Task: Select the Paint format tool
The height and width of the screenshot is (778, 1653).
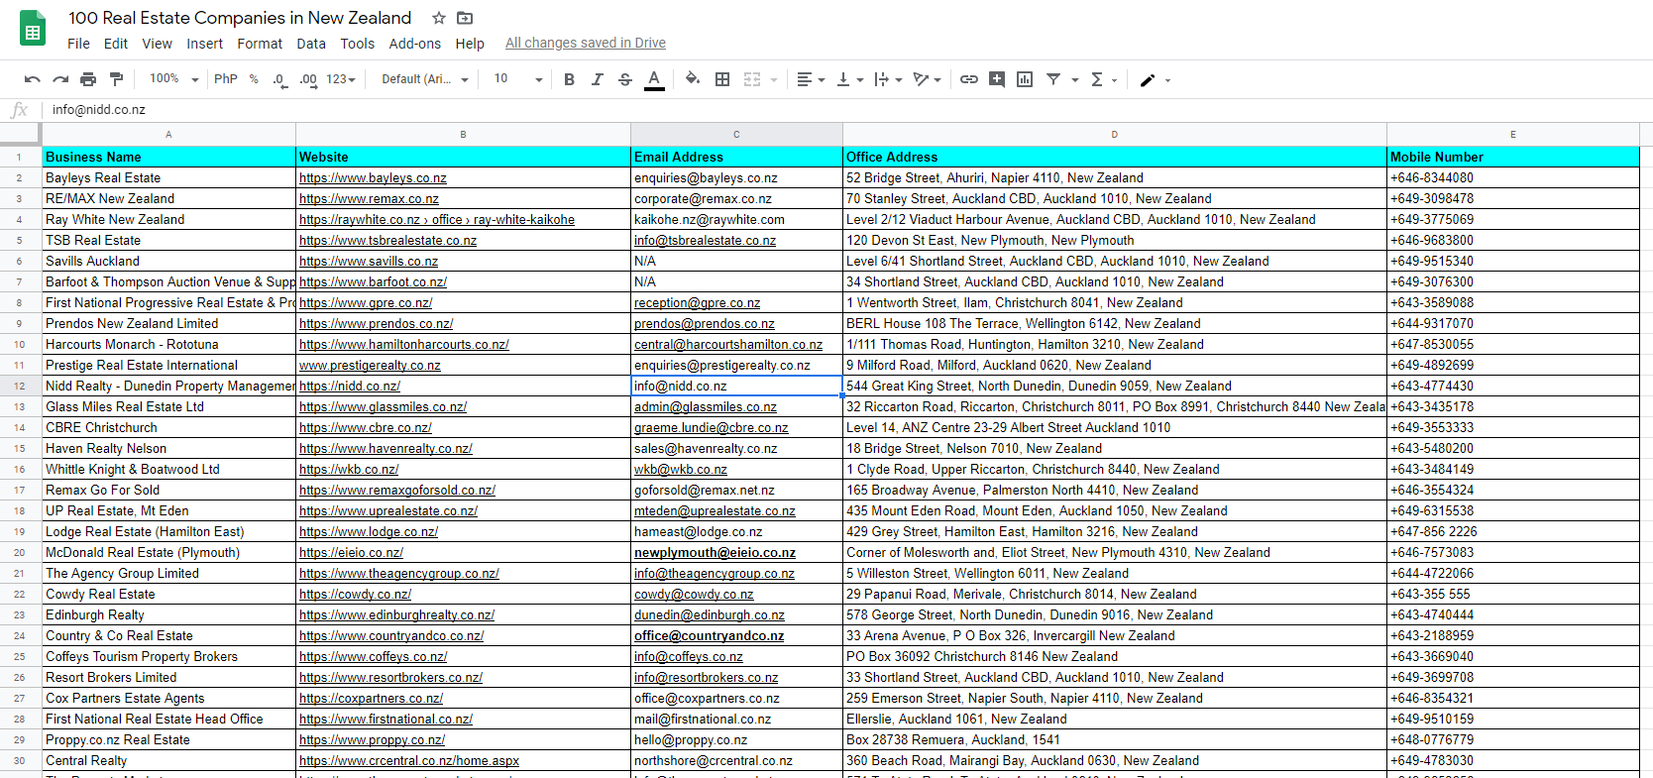Action: tap(116, 79)
